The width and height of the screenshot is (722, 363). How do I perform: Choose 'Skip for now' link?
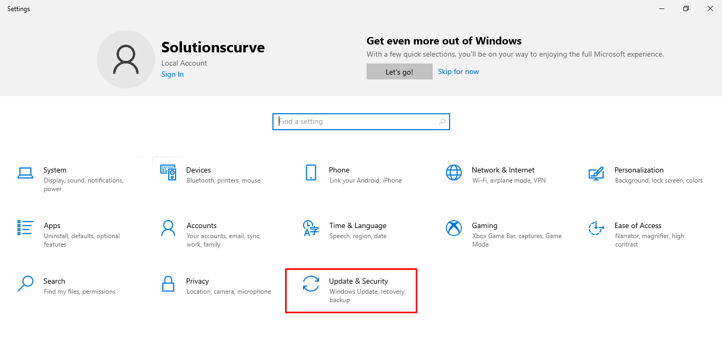pos(458,71)
